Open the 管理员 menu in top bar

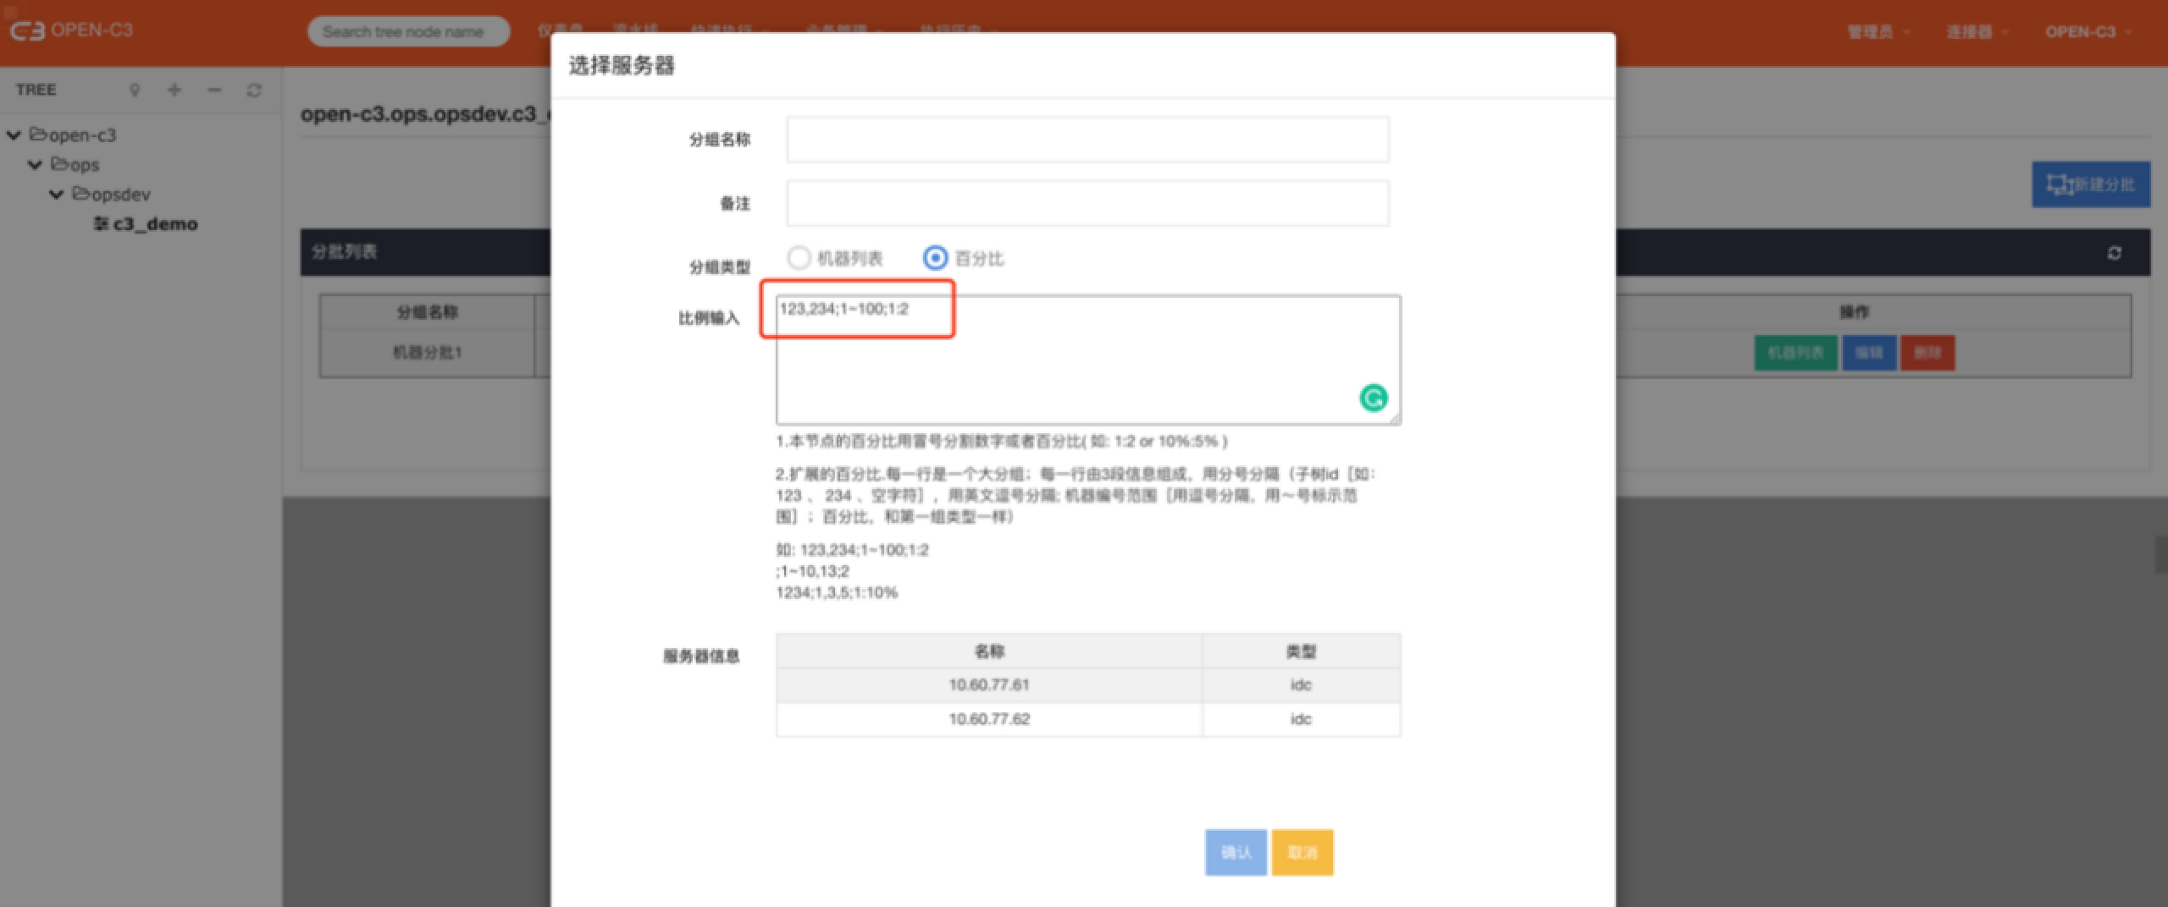[x=1877, y=32]
